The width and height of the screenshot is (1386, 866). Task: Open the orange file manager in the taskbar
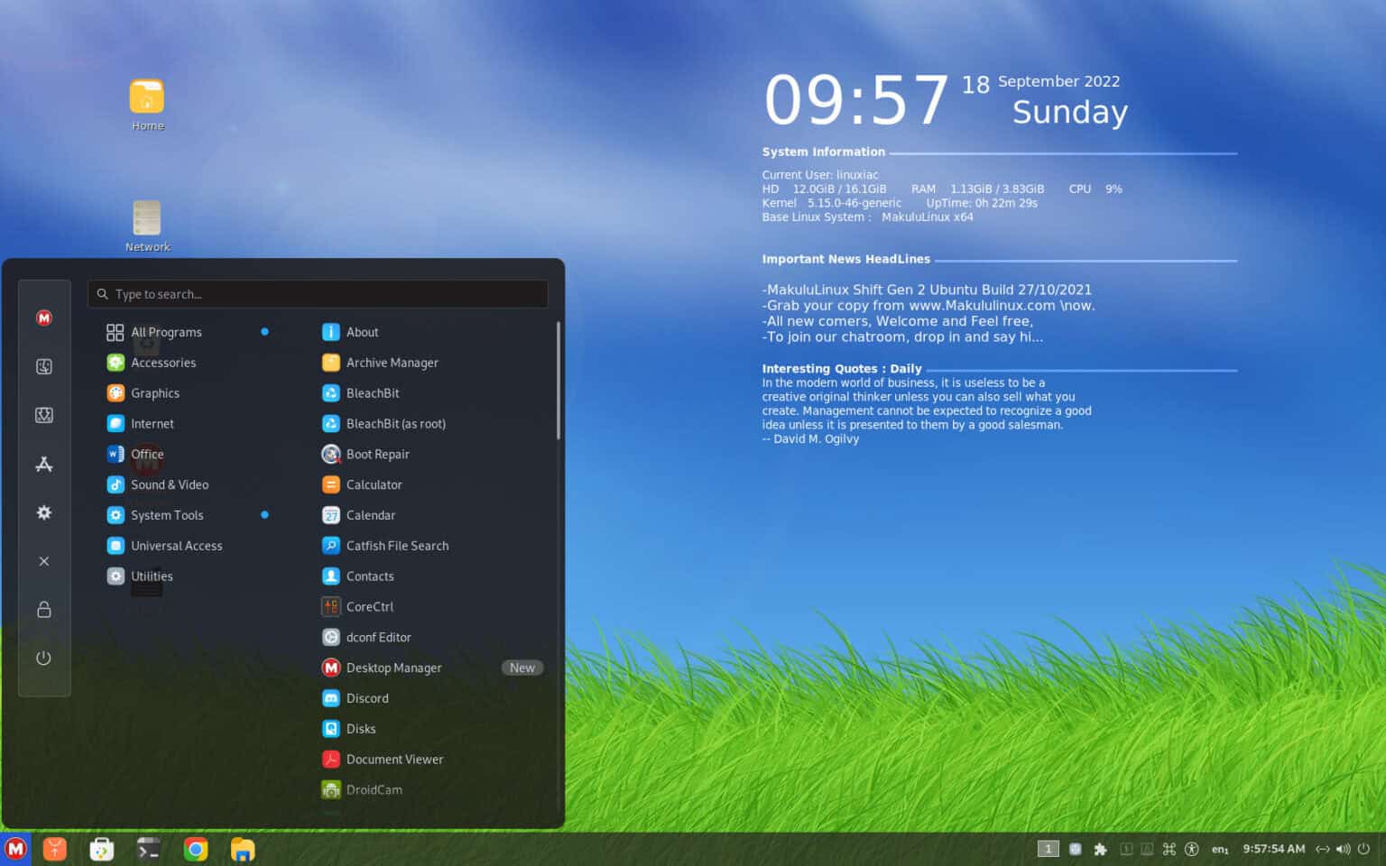click(x=242, y=849)
